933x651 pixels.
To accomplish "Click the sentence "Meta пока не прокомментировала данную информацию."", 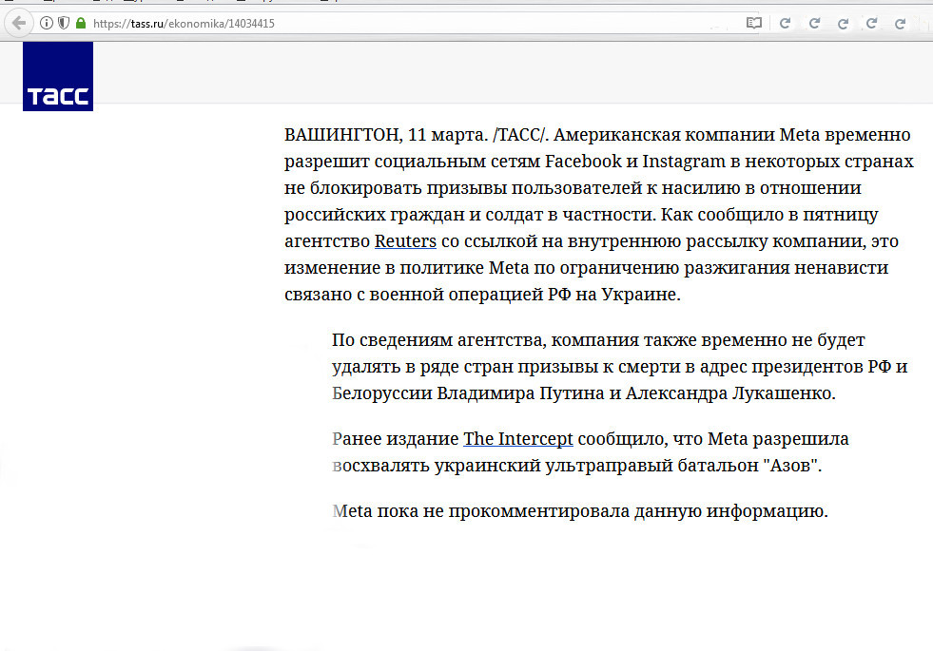I will click(580, 510).
